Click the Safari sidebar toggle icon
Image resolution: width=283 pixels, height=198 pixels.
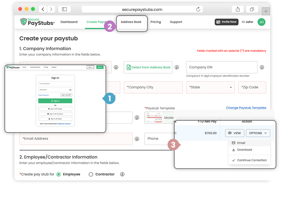pos(64,9)
